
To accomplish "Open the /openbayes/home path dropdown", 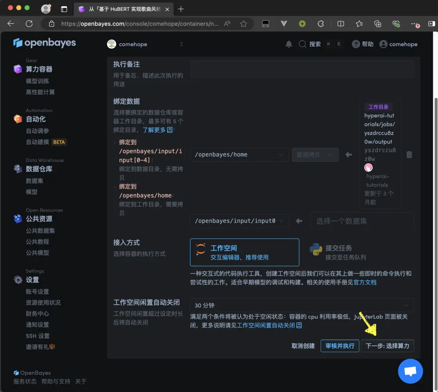I will tap(239, 155).
